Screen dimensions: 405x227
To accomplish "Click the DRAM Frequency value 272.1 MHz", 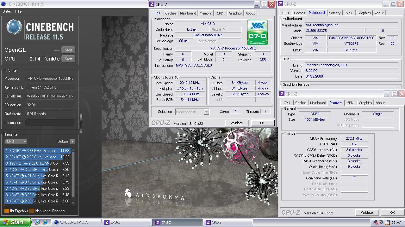I will click(x=354, y=138).
